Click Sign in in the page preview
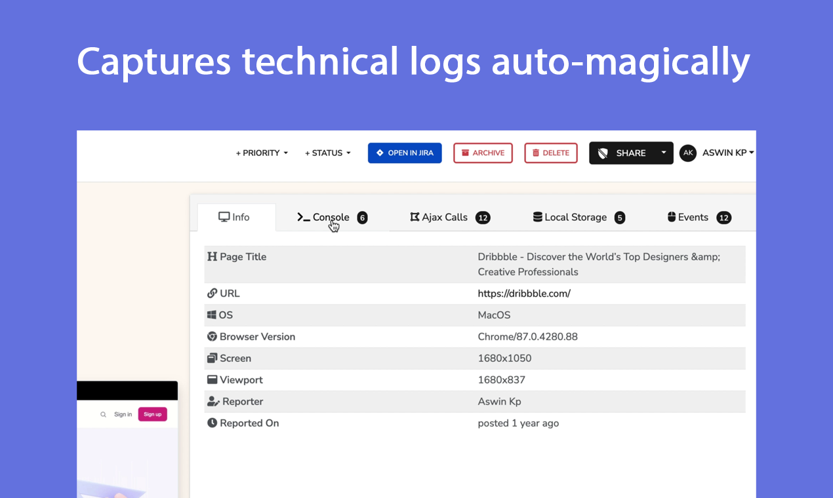This screenshot has height=498, width=833. pos(123,414)
